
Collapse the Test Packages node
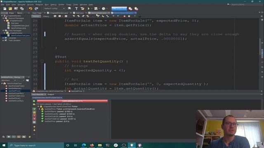[x=3, y=30]
